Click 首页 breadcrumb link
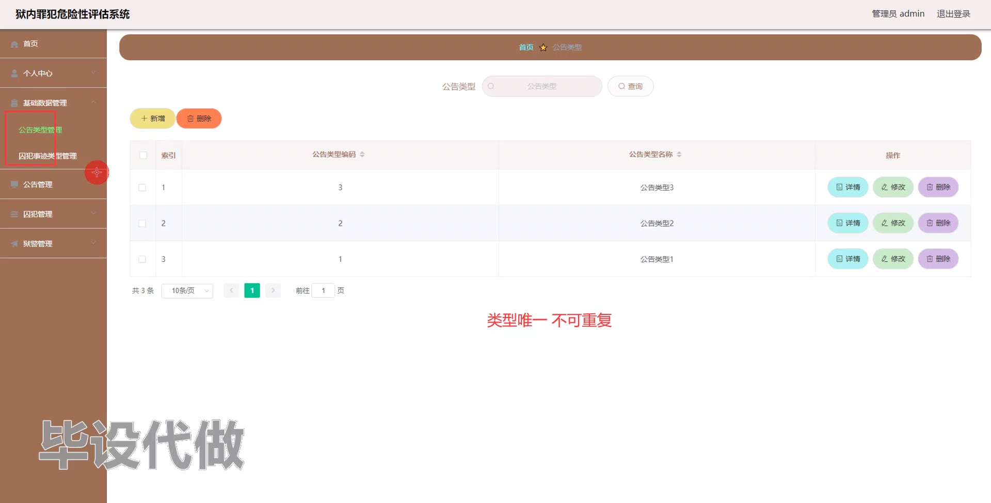The image size is (991, 503). coord(526,47)
